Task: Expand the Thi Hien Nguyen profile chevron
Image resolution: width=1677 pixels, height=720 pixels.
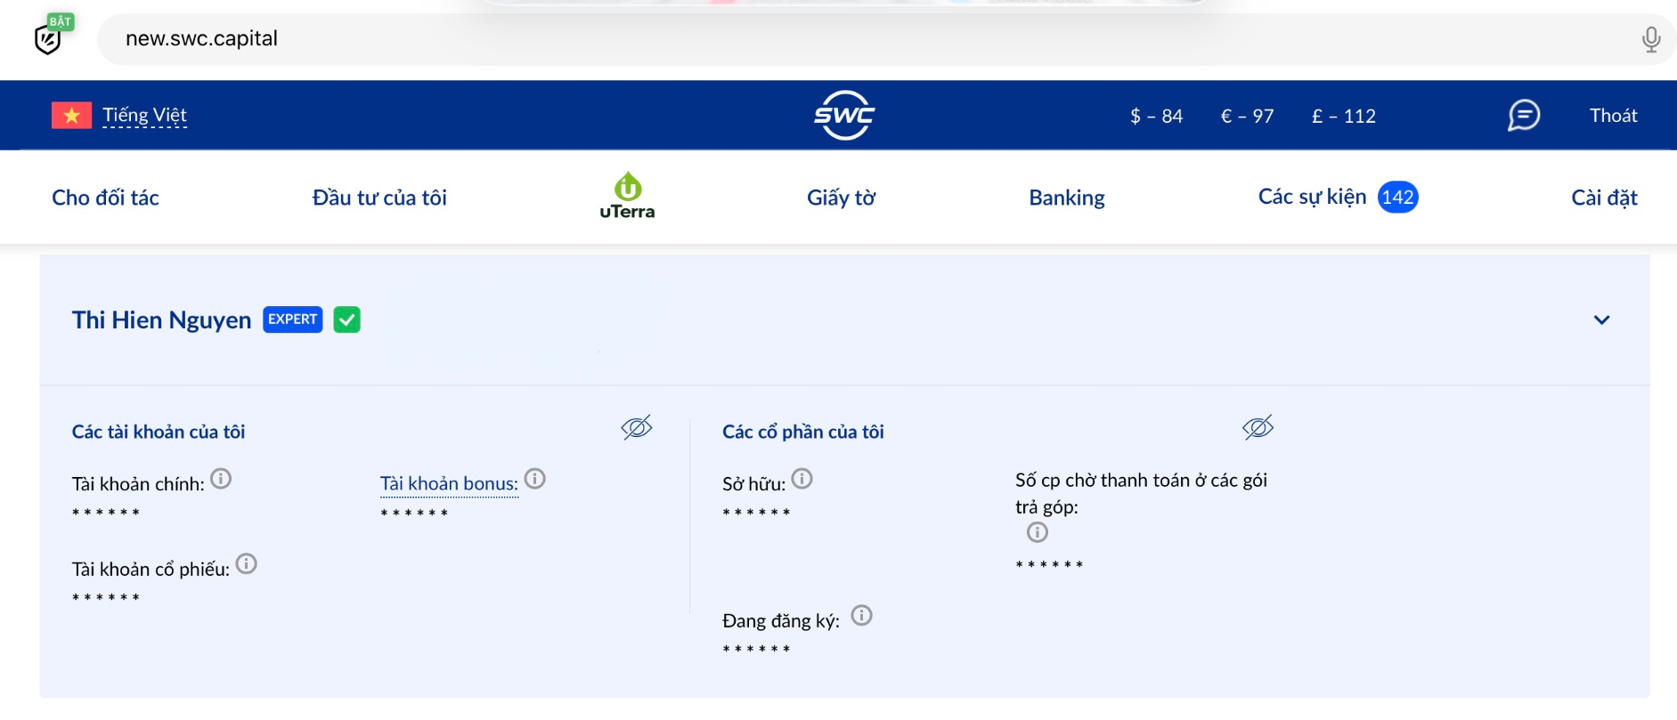Action: (1601, 320)
